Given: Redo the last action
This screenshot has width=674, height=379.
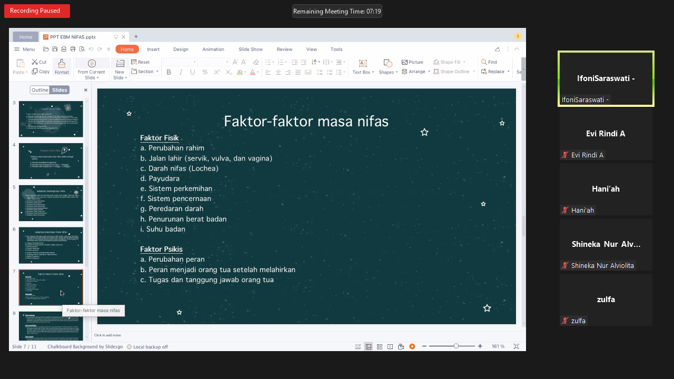Looking at the screenshot, I should (100, 49).
